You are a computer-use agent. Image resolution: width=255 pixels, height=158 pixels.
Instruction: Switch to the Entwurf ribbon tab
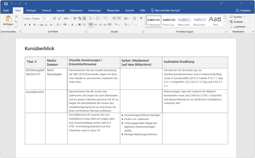pyautogui.click(x=46, y=11)
